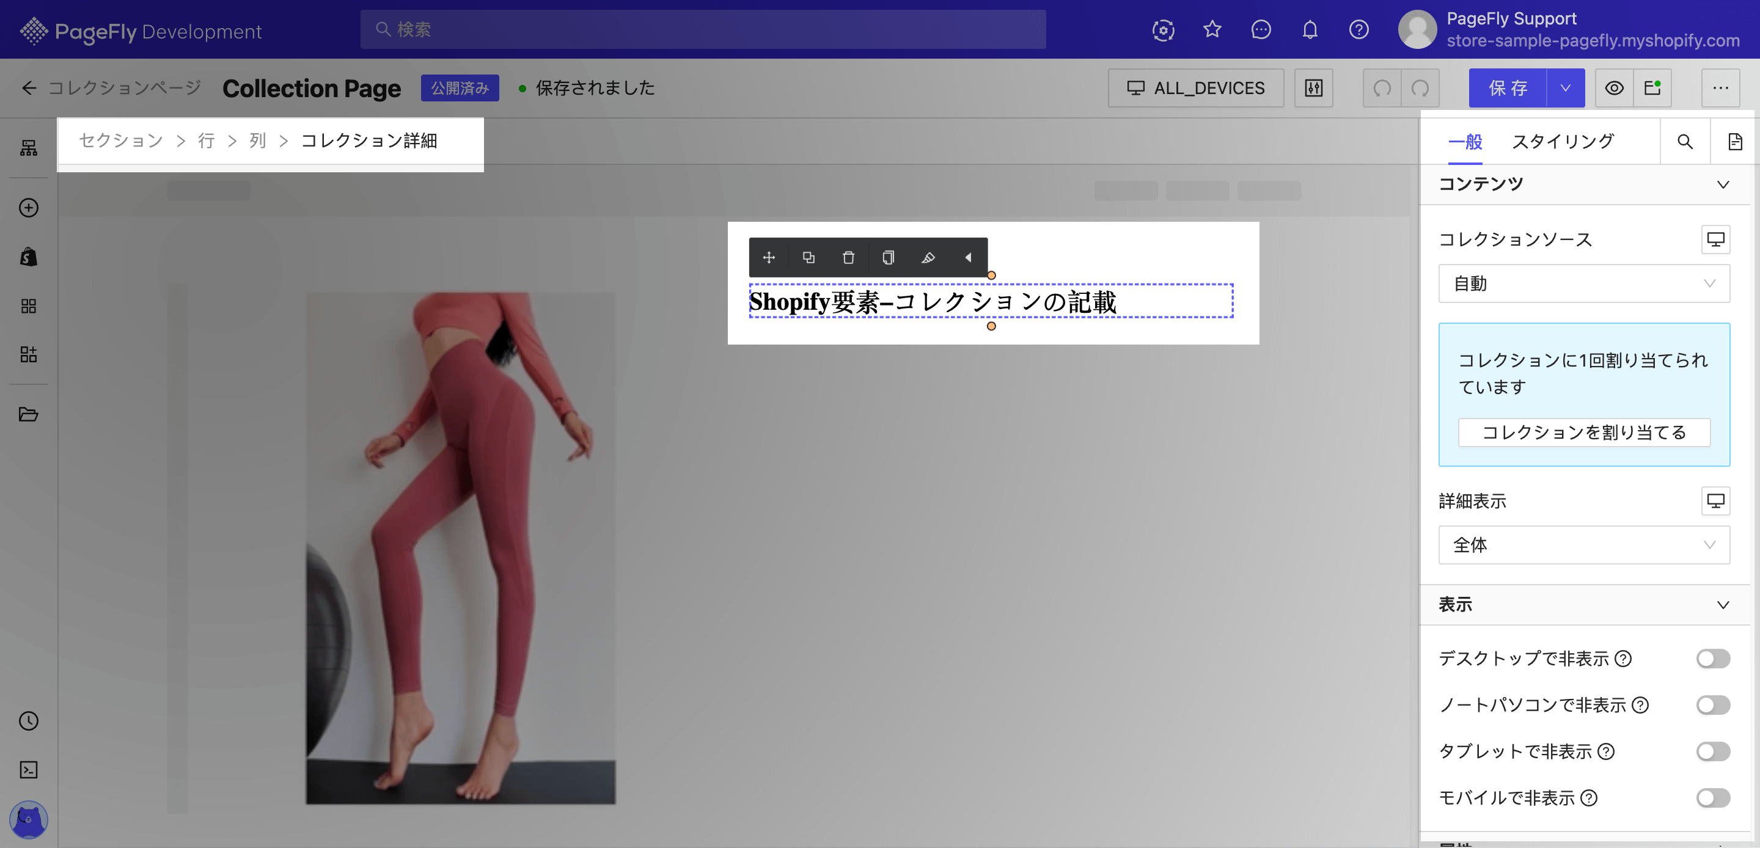Click the move handle in element toolbar
1760x848 pixels.
pos(769,258)
